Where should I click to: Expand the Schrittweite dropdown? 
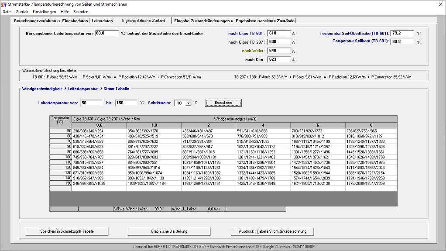point(188,103)
